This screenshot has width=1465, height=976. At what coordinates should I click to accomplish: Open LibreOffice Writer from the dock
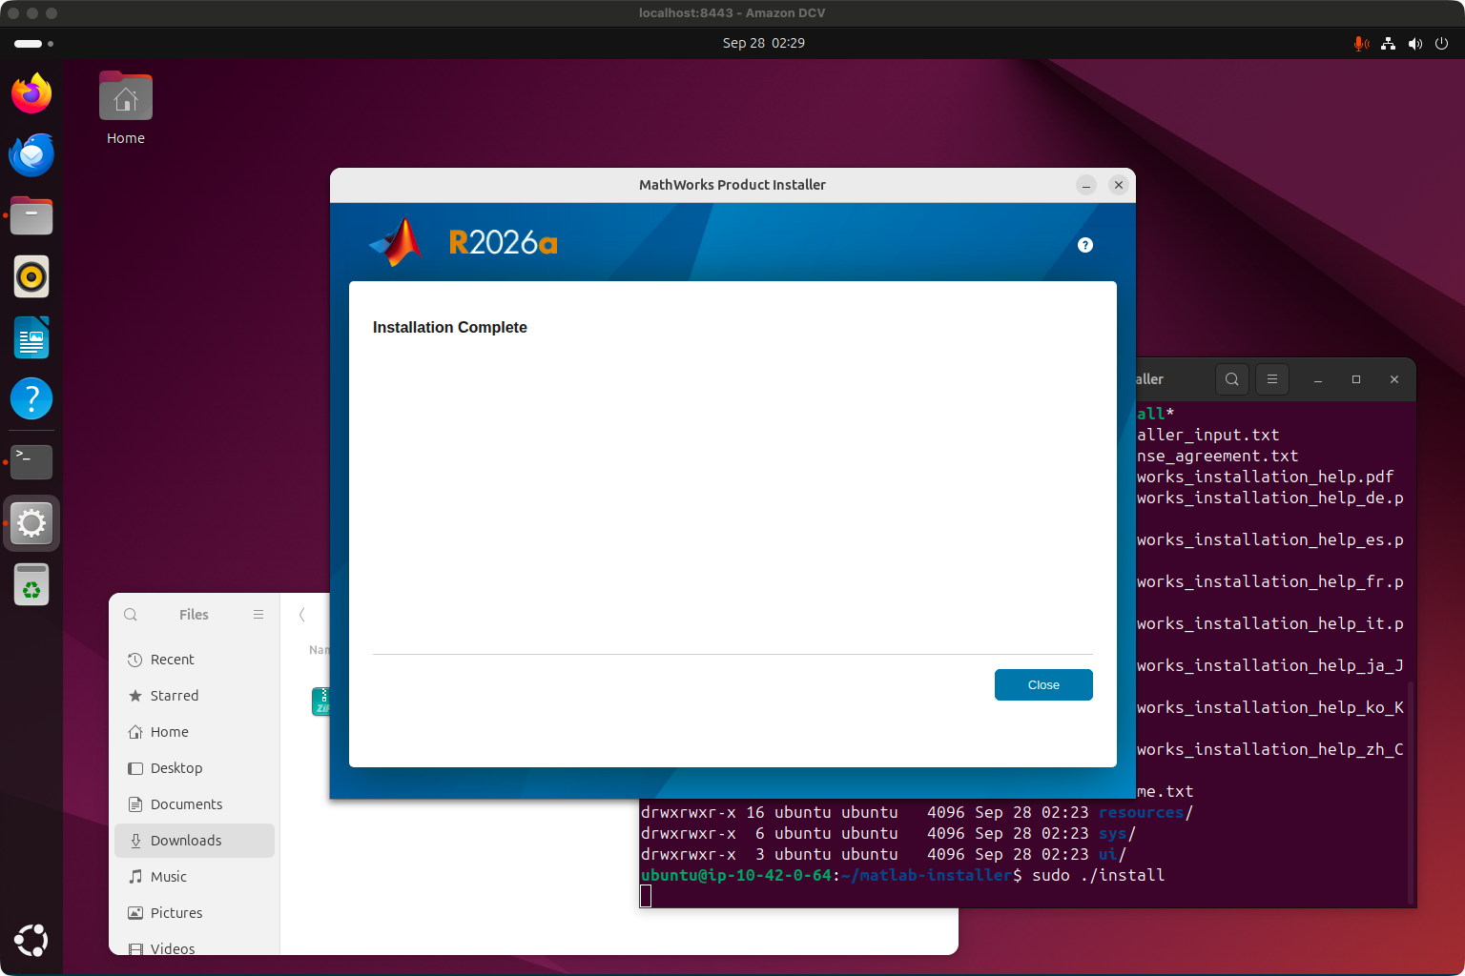tap(31, 337)
